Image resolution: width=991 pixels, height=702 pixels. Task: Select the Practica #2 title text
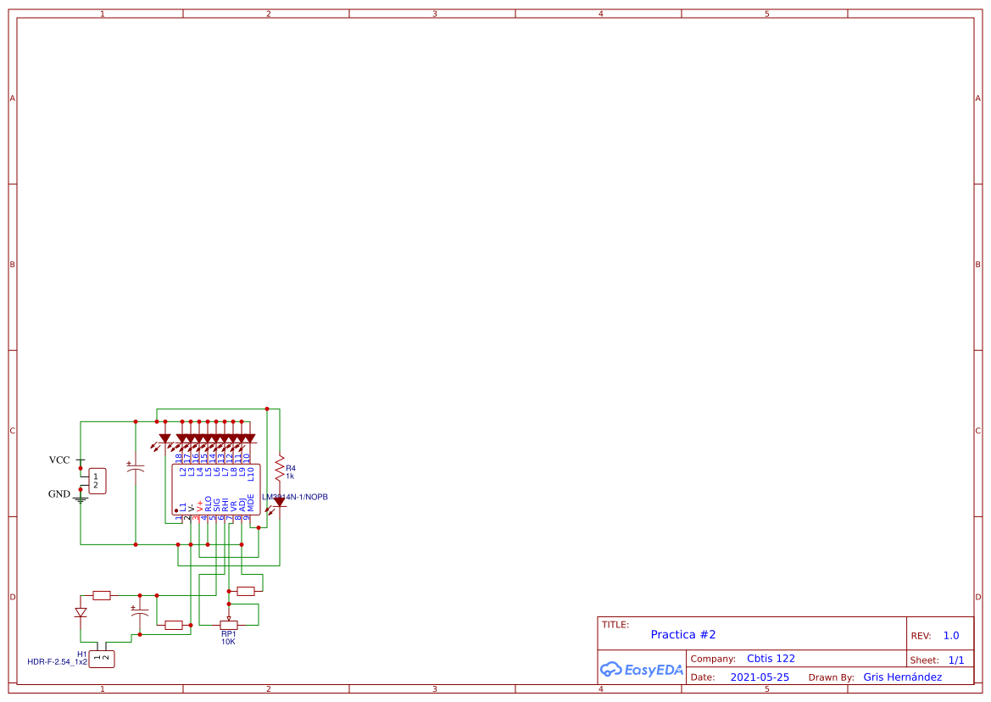(x=684, y=634)
